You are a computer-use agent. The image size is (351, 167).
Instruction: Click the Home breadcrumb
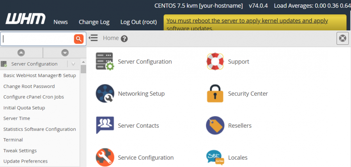tap(111, 38)
